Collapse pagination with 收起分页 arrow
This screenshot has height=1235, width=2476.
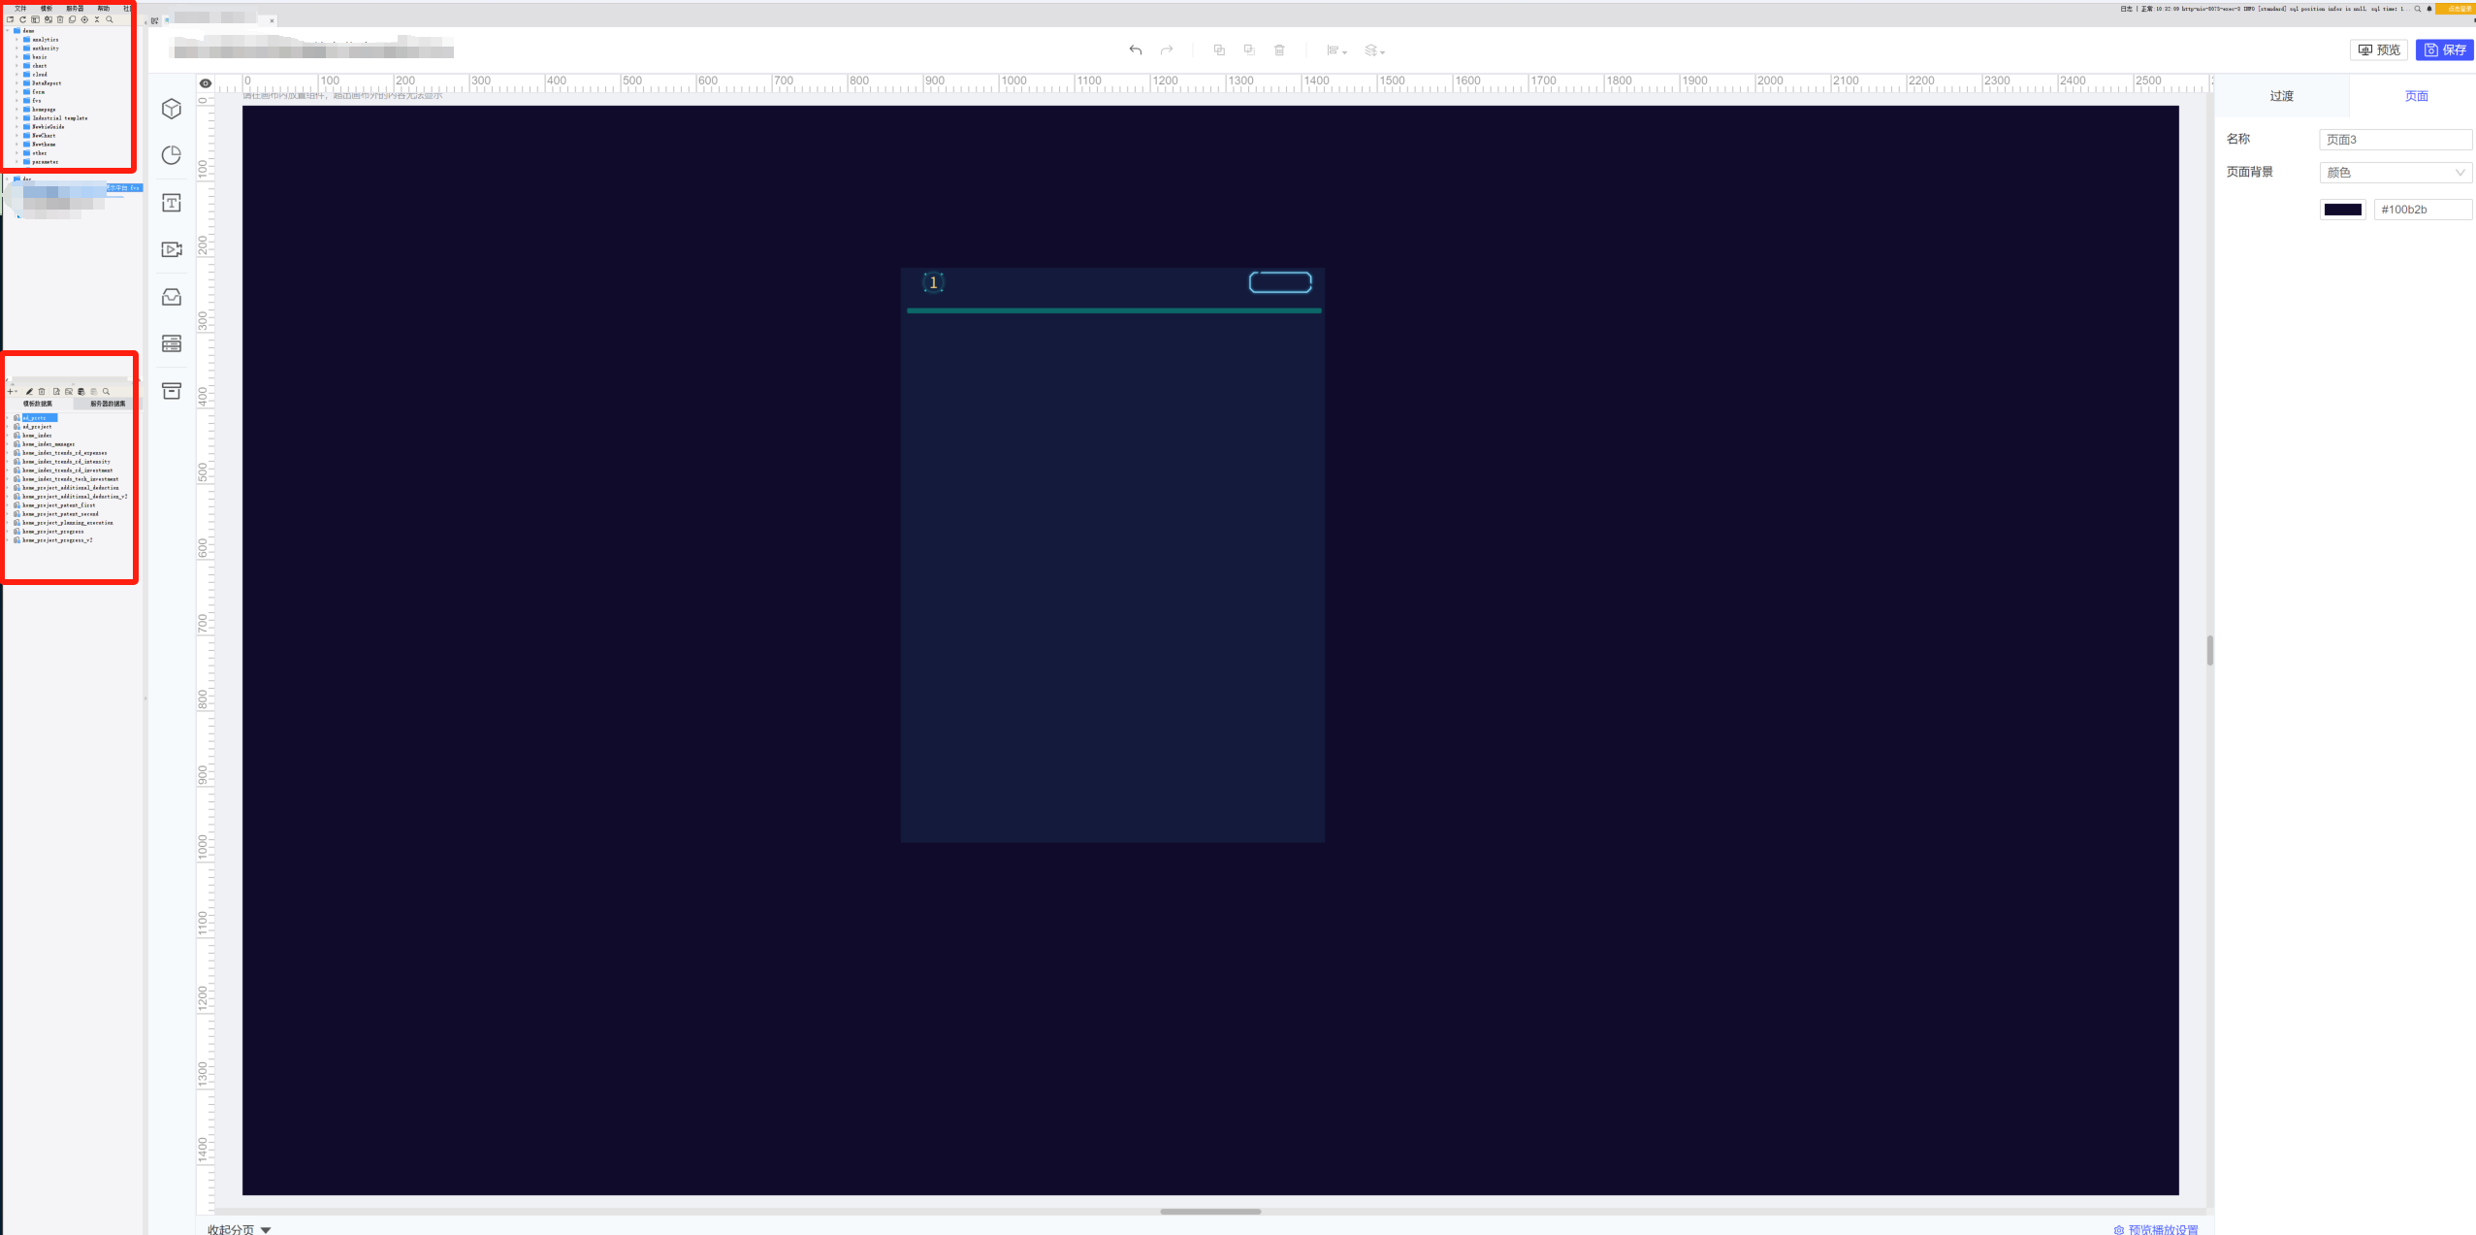point(266,1229)
